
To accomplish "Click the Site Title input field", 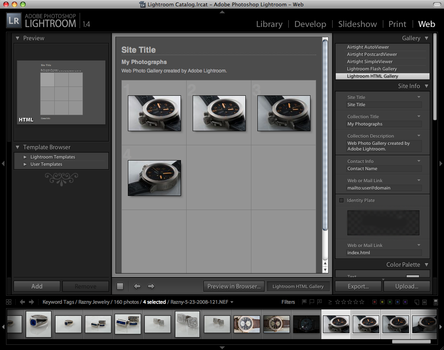I will [384, 105].
